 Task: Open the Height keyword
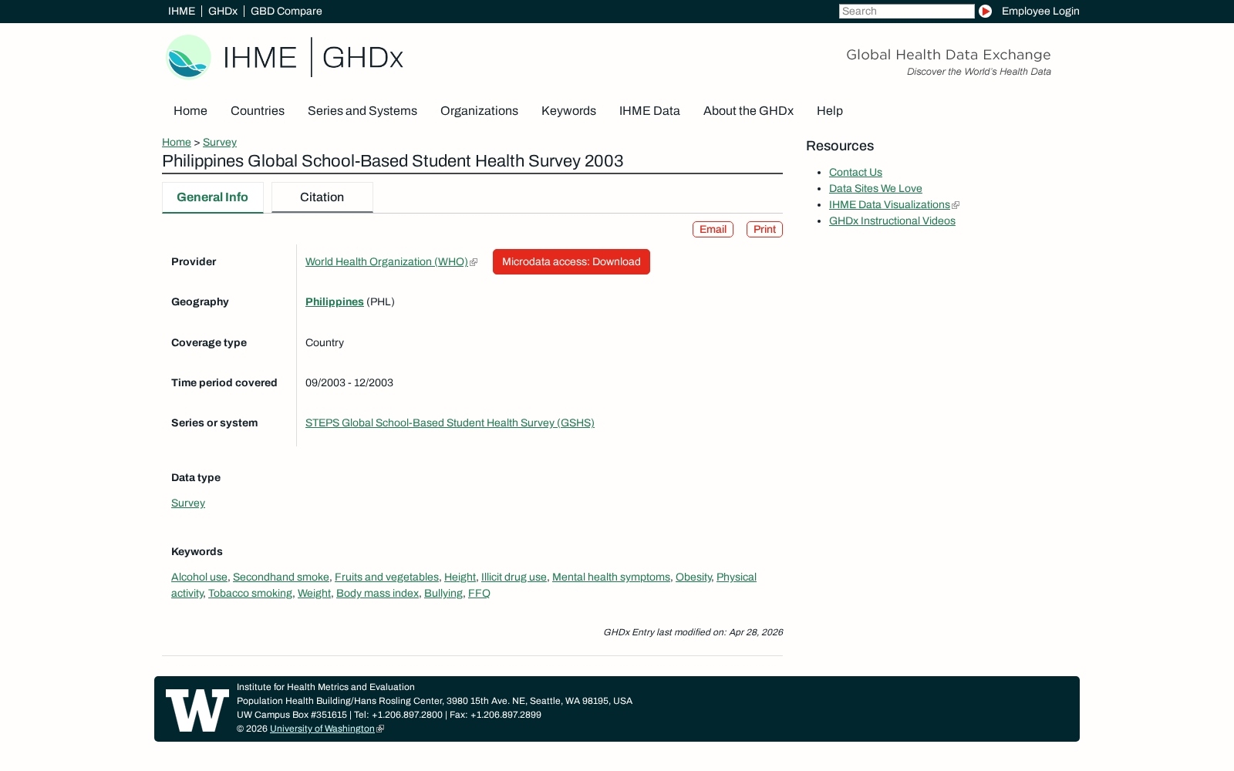coord(460,577)
